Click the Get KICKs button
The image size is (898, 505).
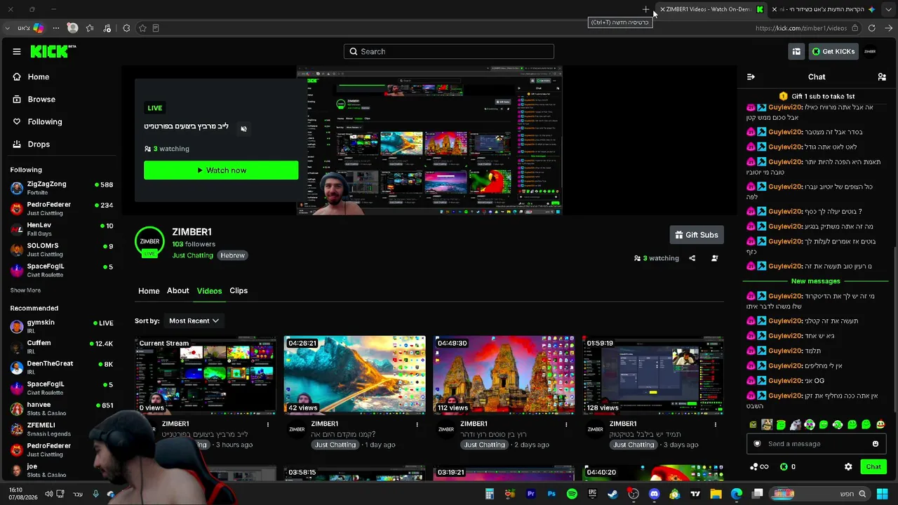click(x=833, y=51)
